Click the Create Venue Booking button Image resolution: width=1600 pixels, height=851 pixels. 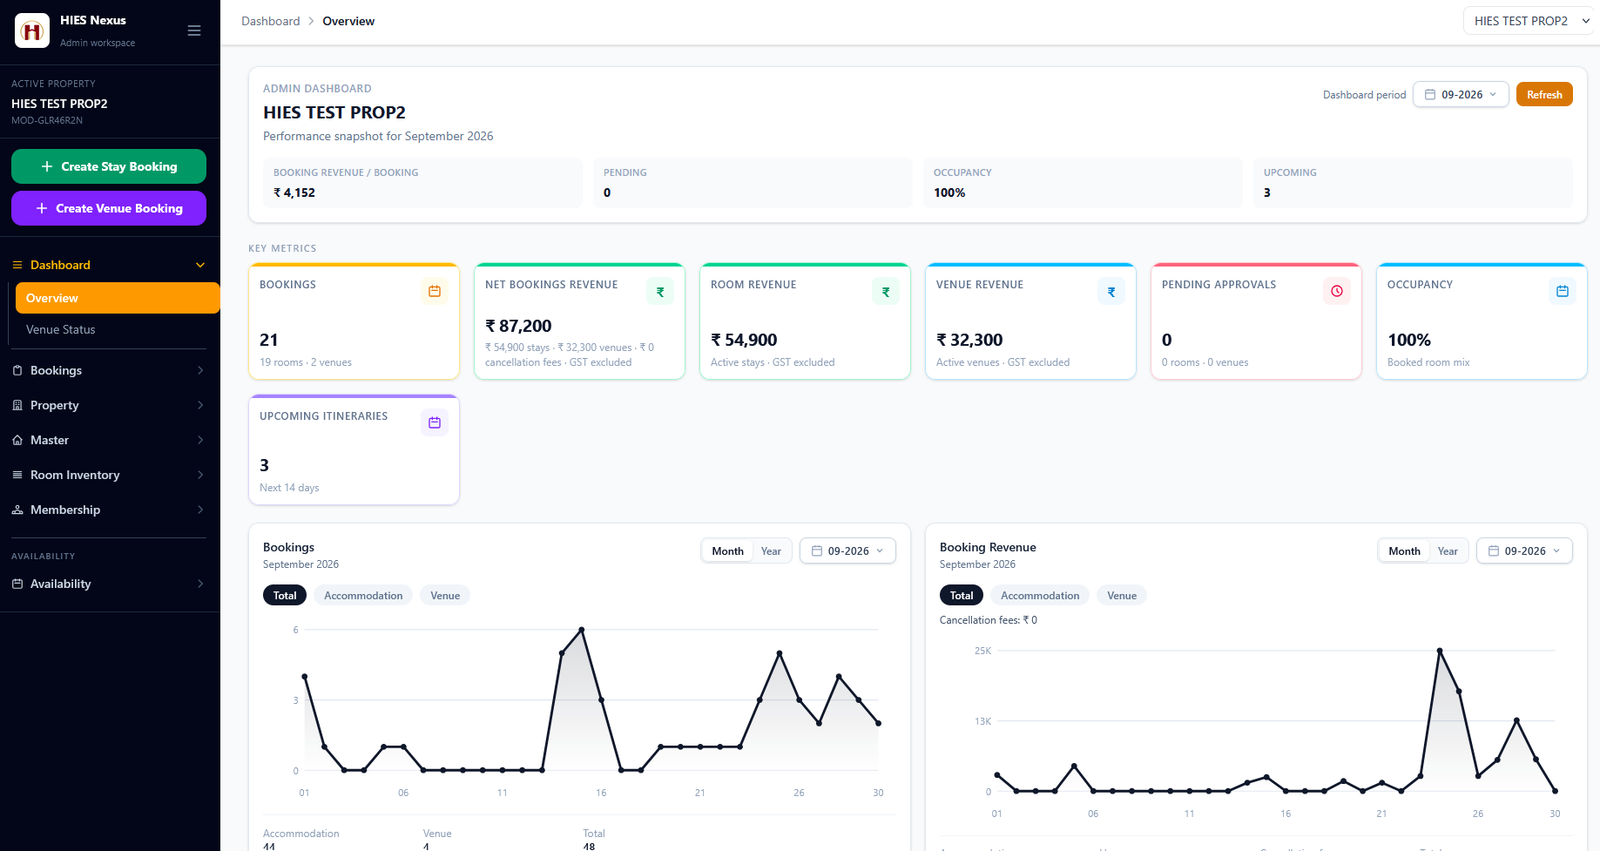(x=109, y=208)
